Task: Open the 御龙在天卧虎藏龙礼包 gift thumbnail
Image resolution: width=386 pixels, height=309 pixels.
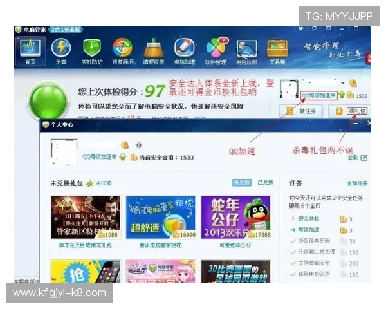Action: 86,218
